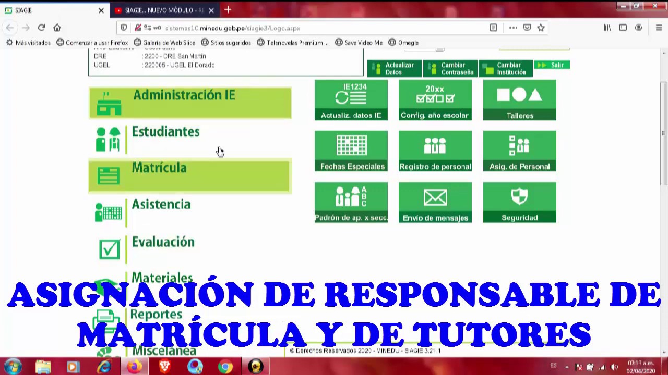
Task: Click the Asistencia calendar icon
Action: tap(108, 212)
